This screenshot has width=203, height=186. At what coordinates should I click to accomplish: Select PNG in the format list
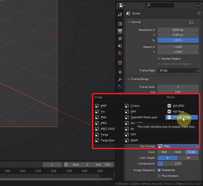click(101, 117)
